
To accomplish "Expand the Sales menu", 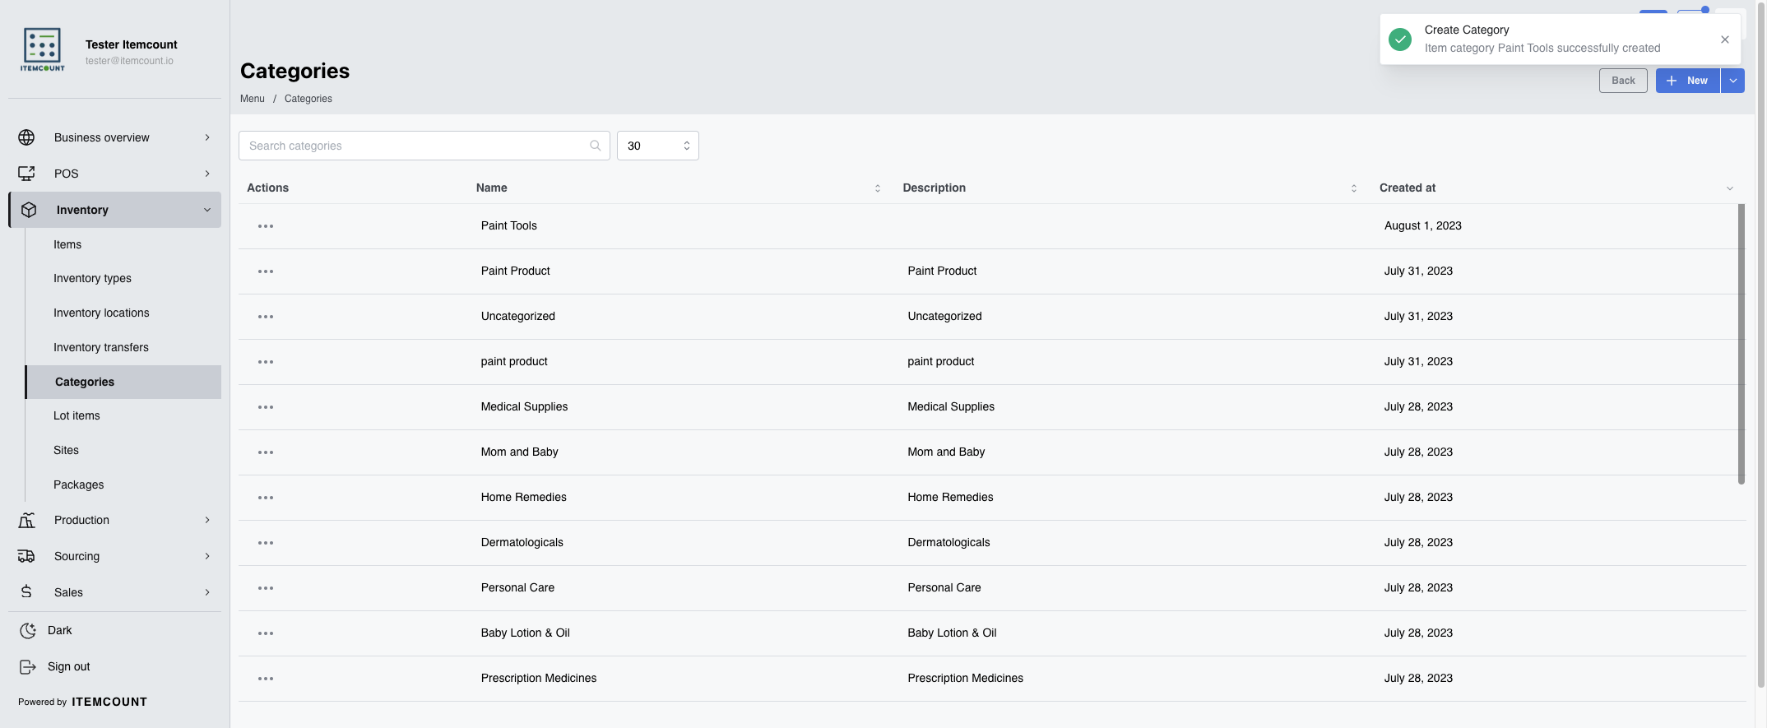I will coord(115,592).
